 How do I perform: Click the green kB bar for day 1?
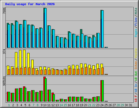tap(9, 97)
